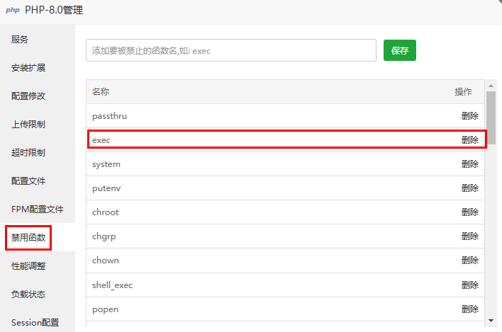Open the FPM配置文件 tab
Image resolution: width=502 pixels, height=332 pixels.
pos(38,210)
